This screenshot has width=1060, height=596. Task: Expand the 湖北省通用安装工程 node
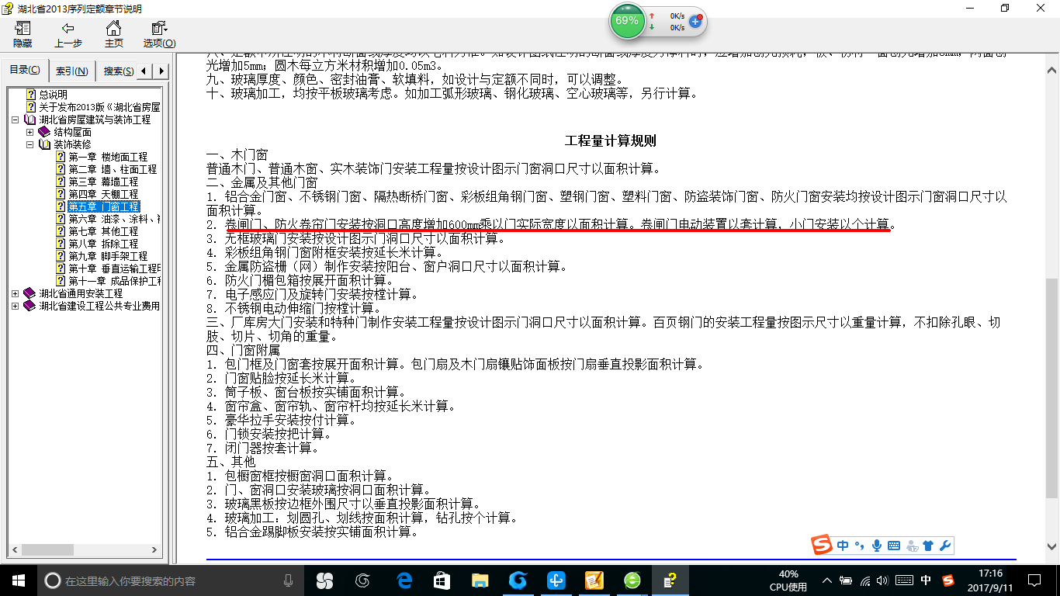pos(16,294)
